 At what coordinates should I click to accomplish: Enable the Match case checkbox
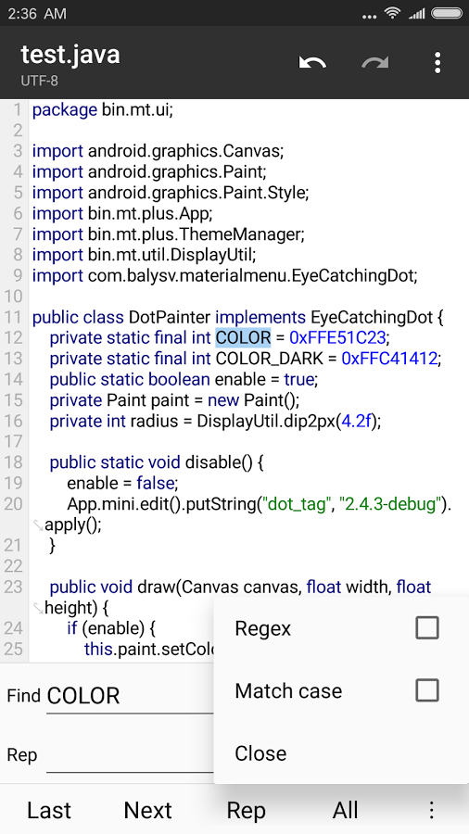tap(427, 690)
